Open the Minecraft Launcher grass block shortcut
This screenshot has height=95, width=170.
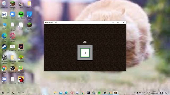coord(12,3)
